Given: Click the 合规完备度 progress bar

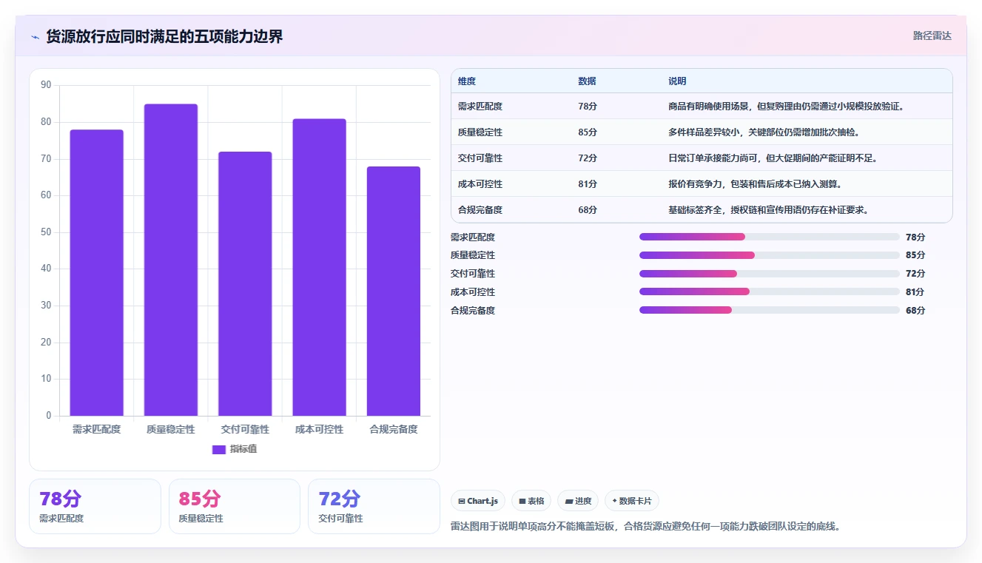Looking at the screenshot, I should pos(770,311).
